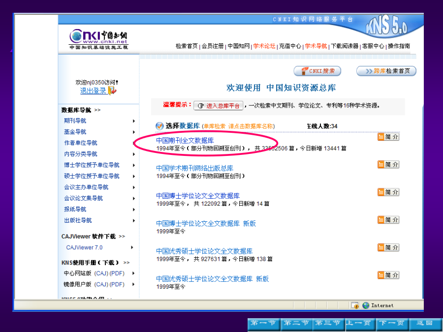
Task: Open 中国博士学位论文全文数据库 link (non-新版)
Action: click(198, 196)
